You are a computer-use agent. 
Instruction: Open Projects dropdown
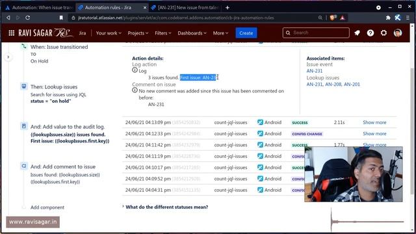[138, 33]
